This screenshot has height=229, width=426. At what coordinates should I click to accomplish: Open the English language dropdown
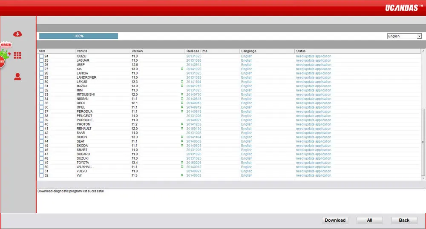coord(404,36)
